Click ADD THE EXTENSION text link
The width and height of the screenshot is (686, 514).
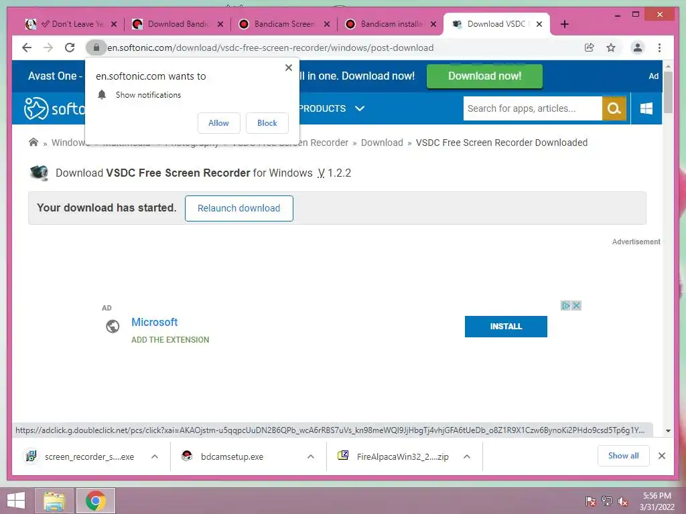[x=170, y=339]
